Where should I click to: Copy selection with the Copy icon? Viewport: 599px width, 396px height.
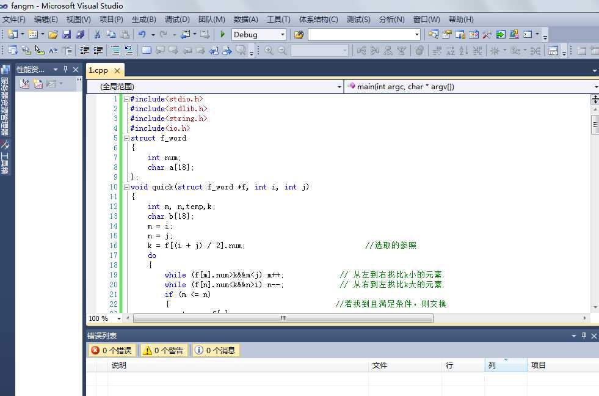click(111, 34)
